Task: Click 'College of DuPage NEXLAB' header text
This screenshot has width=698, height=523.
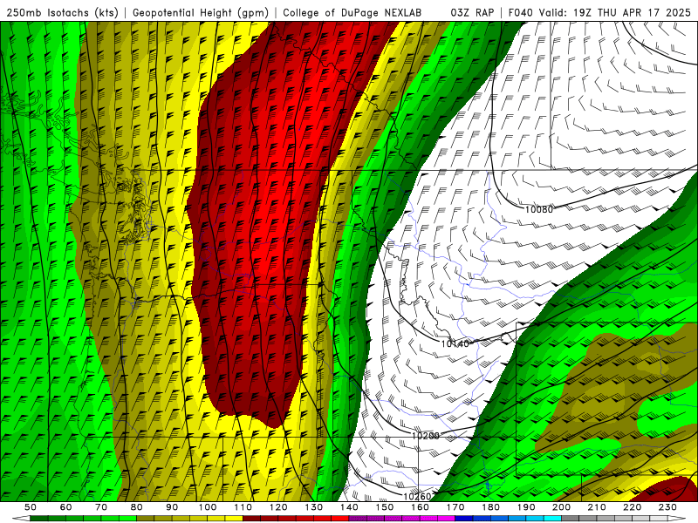Action: tap(352, 13)
